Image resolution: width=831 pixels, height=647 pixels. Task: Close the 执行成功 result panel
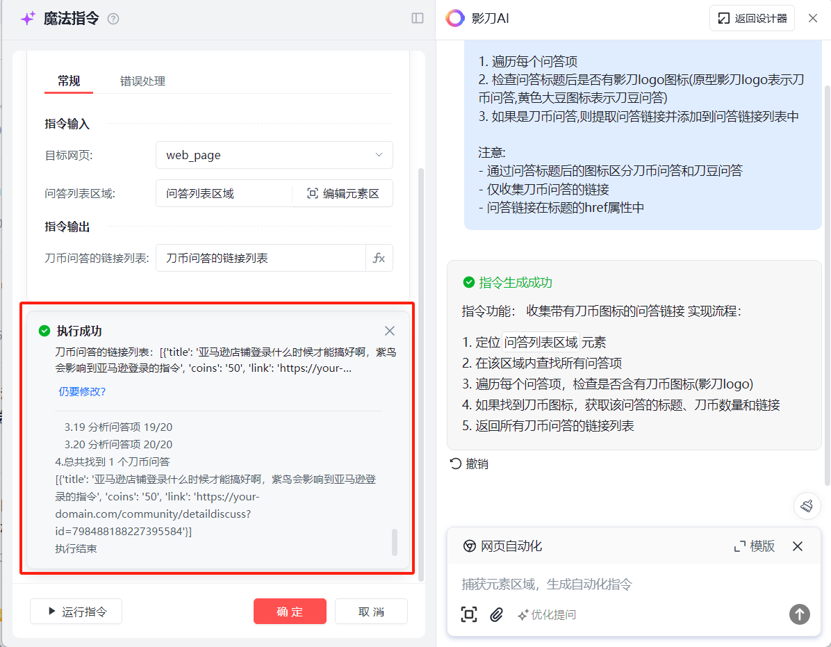coord(390,331)
